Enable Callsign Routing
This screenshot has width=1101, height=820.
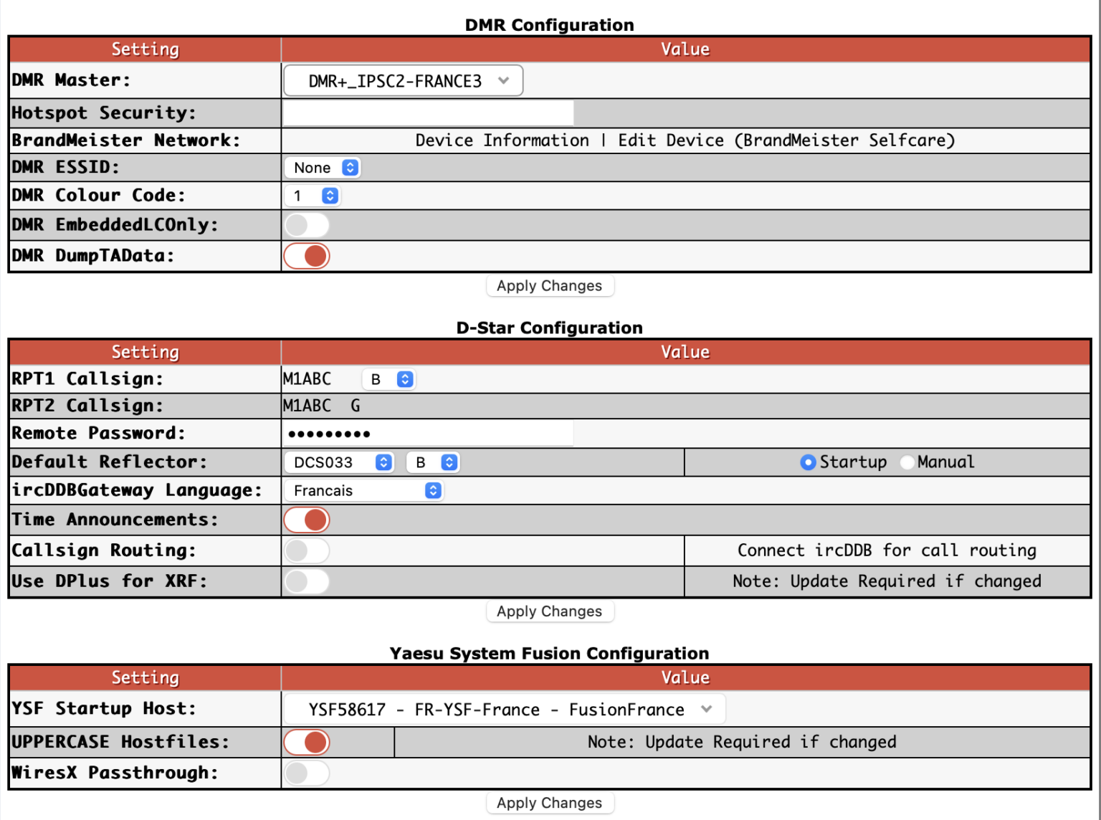click(x=307, y=550)
